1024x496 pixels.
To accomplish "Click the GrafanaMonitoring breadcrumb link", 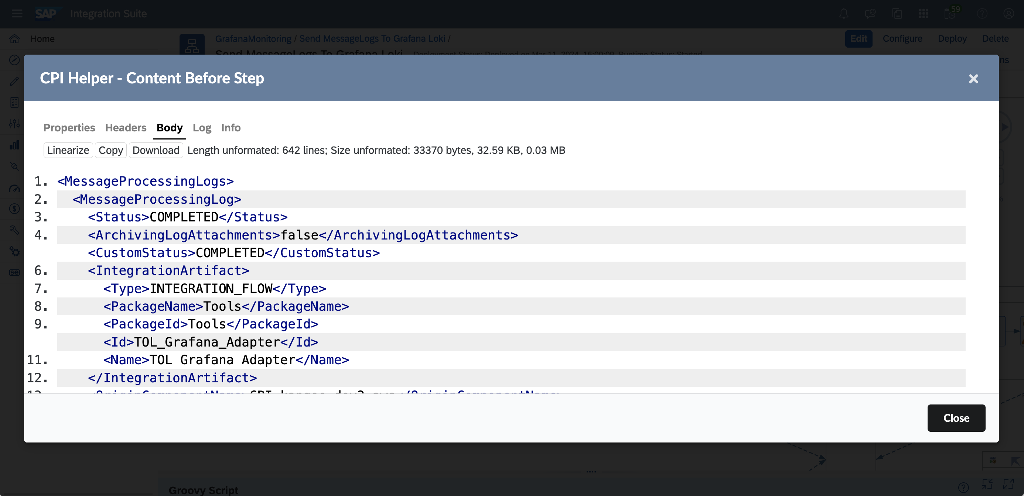I will click(253, 38).
